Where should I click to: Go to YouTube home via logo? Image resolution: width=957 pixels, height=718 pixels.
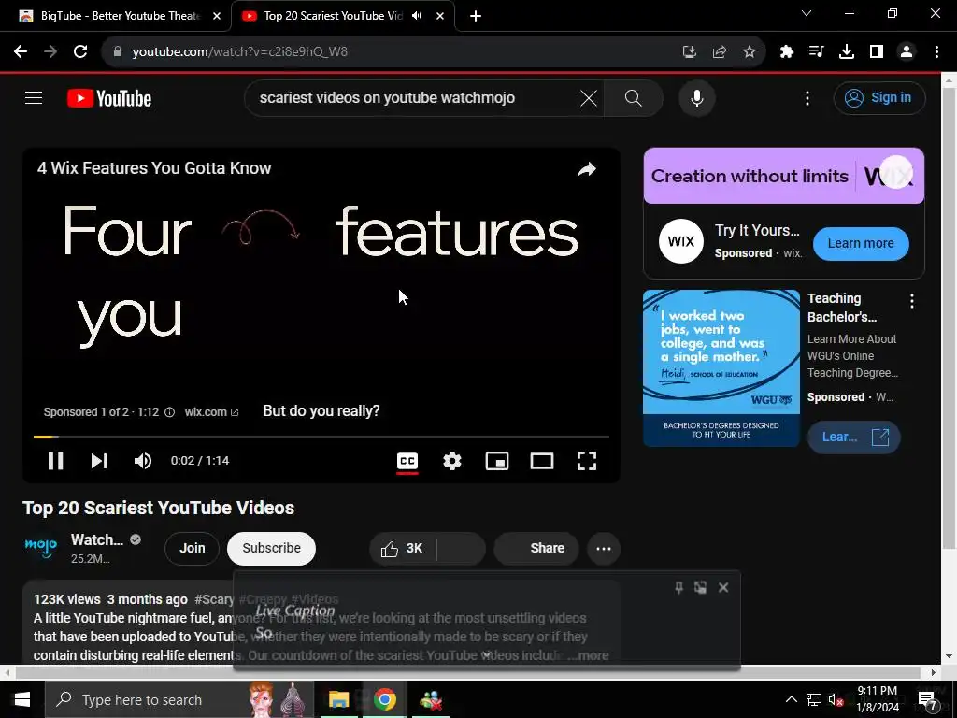(109, 98)
